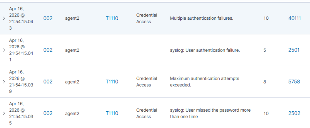Image resolution: width=310 pixels, height=128 pixels.
Task: Click agent2 name in the rule 2501 row
Action: pyautogui.click(x=72, y=50)
